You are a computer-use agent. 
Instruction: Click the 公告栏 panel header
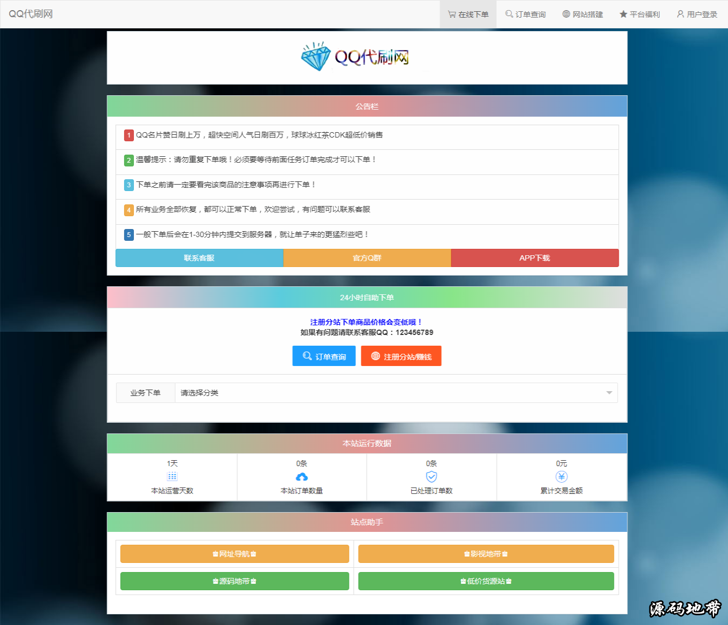(367, 106)
